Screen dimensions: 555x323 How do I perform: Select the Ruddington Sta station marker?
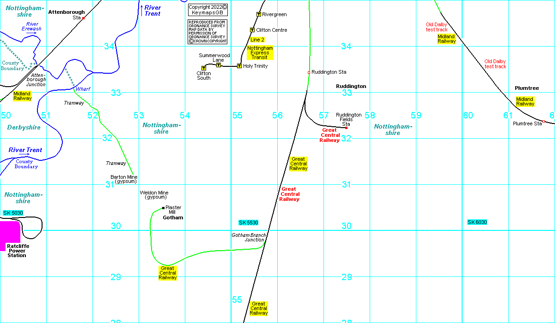[309, 72]
